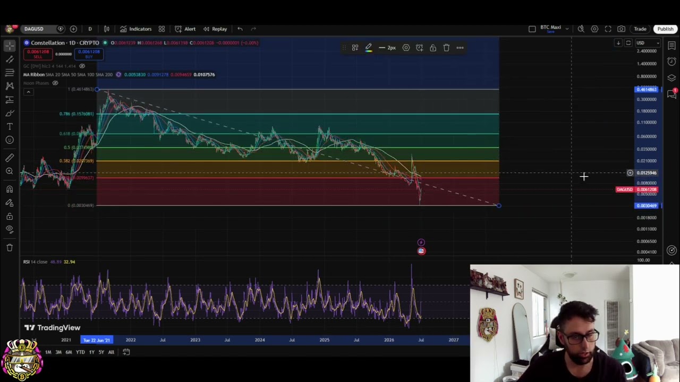
Task: Open alerts clock panel in right sidebar
Action: (671, 62)
